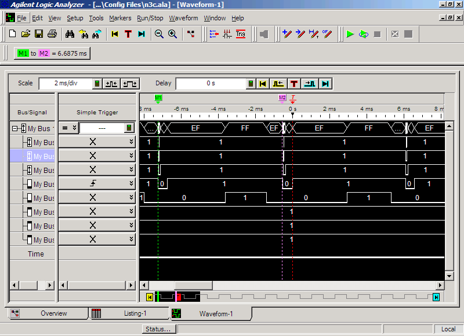This screenshot has width=464, height=336.
Task: Click the Status... button
Action: (x=159, y=329)
